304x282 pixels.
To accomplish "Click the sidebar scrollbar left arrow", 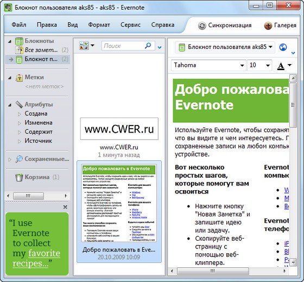I will tap(8, 196).
